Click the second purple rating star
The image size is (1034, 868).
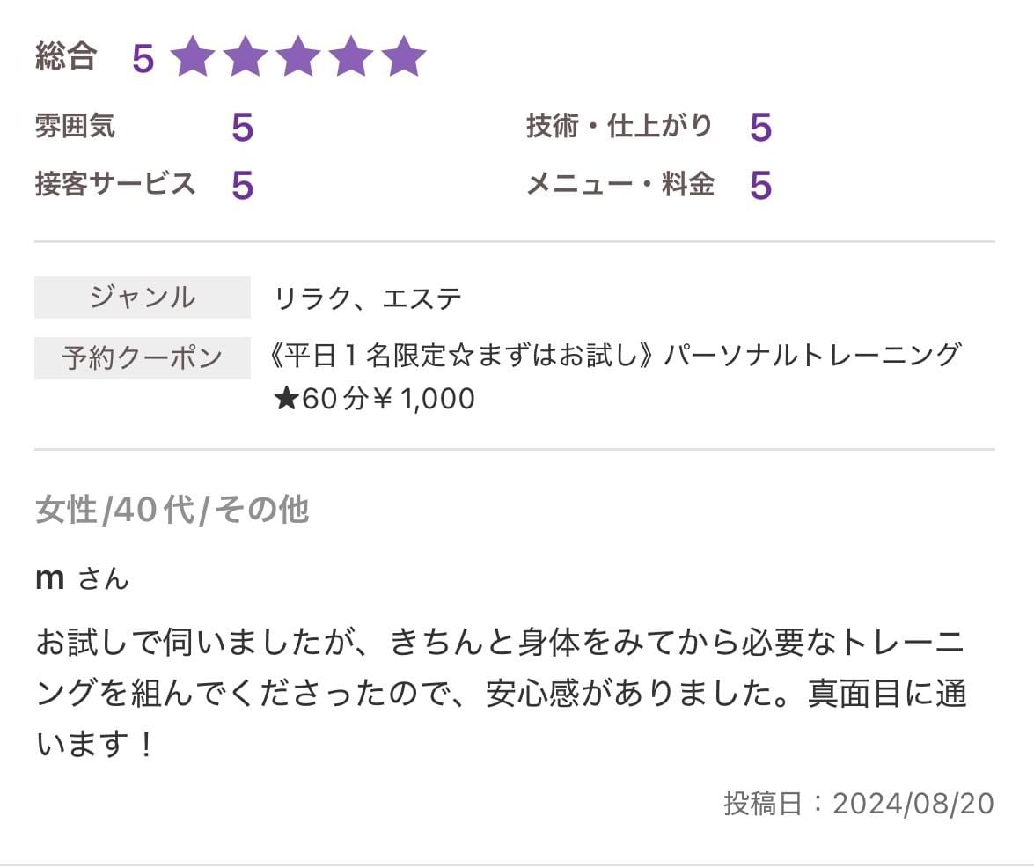(246, 57)
